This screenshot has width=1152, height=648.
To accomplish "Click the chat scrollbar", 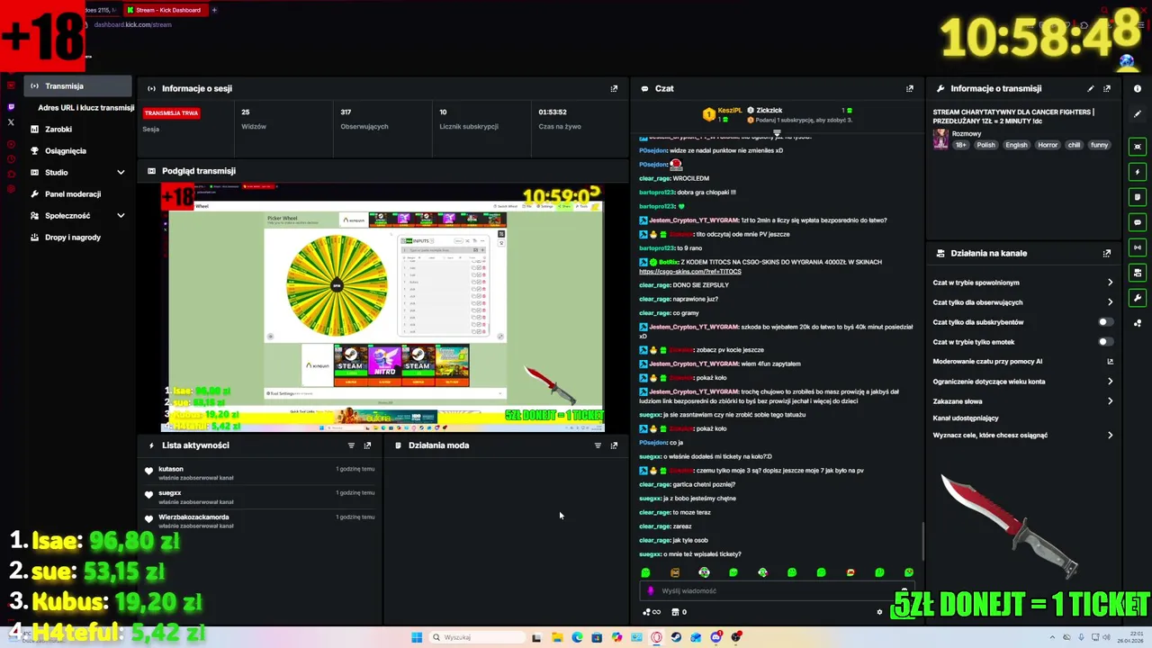I will coord(922,540).
